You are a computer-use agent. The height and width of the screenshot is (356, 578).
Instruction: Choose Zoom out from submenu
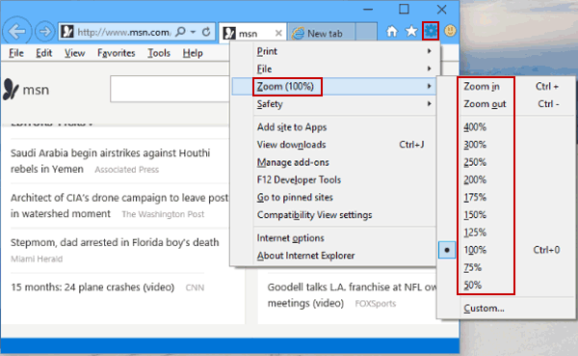point(506,104)
